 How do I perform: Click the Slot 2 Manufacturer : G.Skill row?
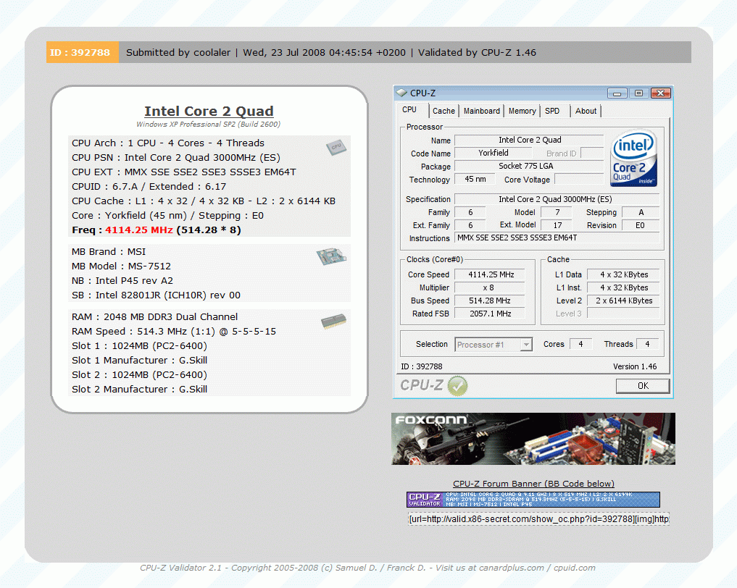tap(139, 390)
